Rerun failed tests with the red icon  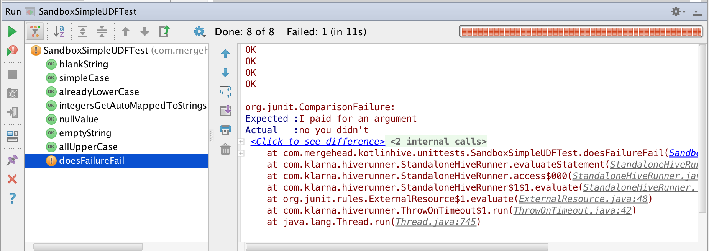tap(12, 51)
